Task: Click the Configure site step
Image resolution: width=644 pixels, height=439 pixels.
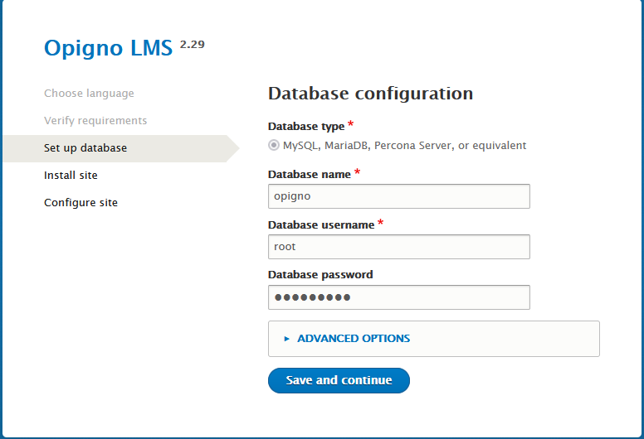Action: coord(80,203)
